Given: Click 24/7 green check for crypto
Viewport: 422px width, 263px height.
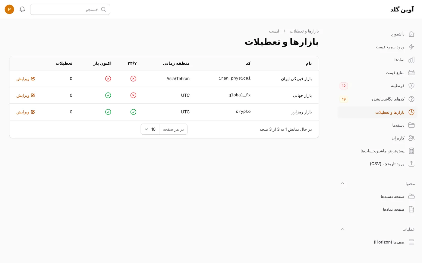Looking at the screenshot, I should pos(133,112).
